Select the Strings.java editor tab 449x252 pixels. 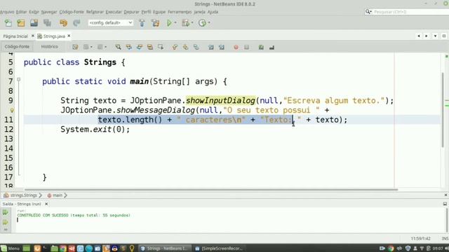pos(54,36)
